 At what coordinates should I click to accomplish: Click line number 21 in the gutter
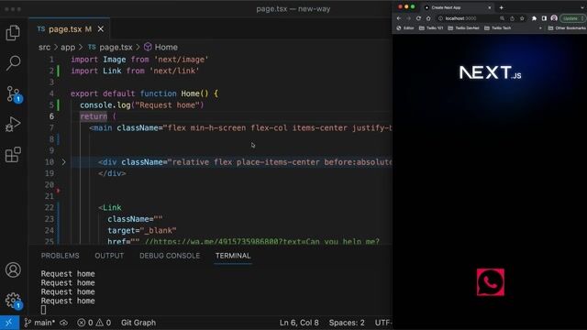click(49, 196)
